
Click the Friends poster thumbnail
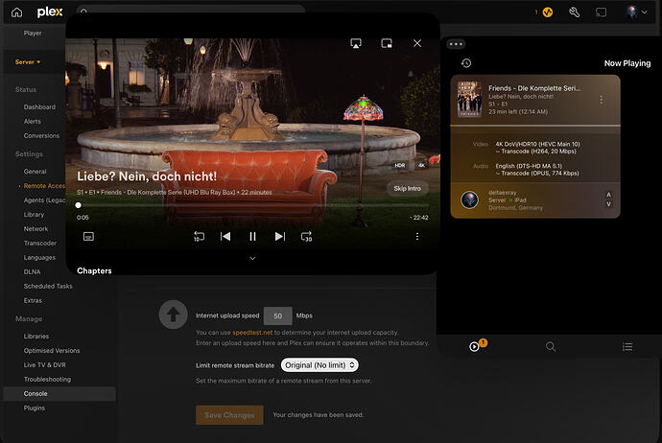pos(469,99)
